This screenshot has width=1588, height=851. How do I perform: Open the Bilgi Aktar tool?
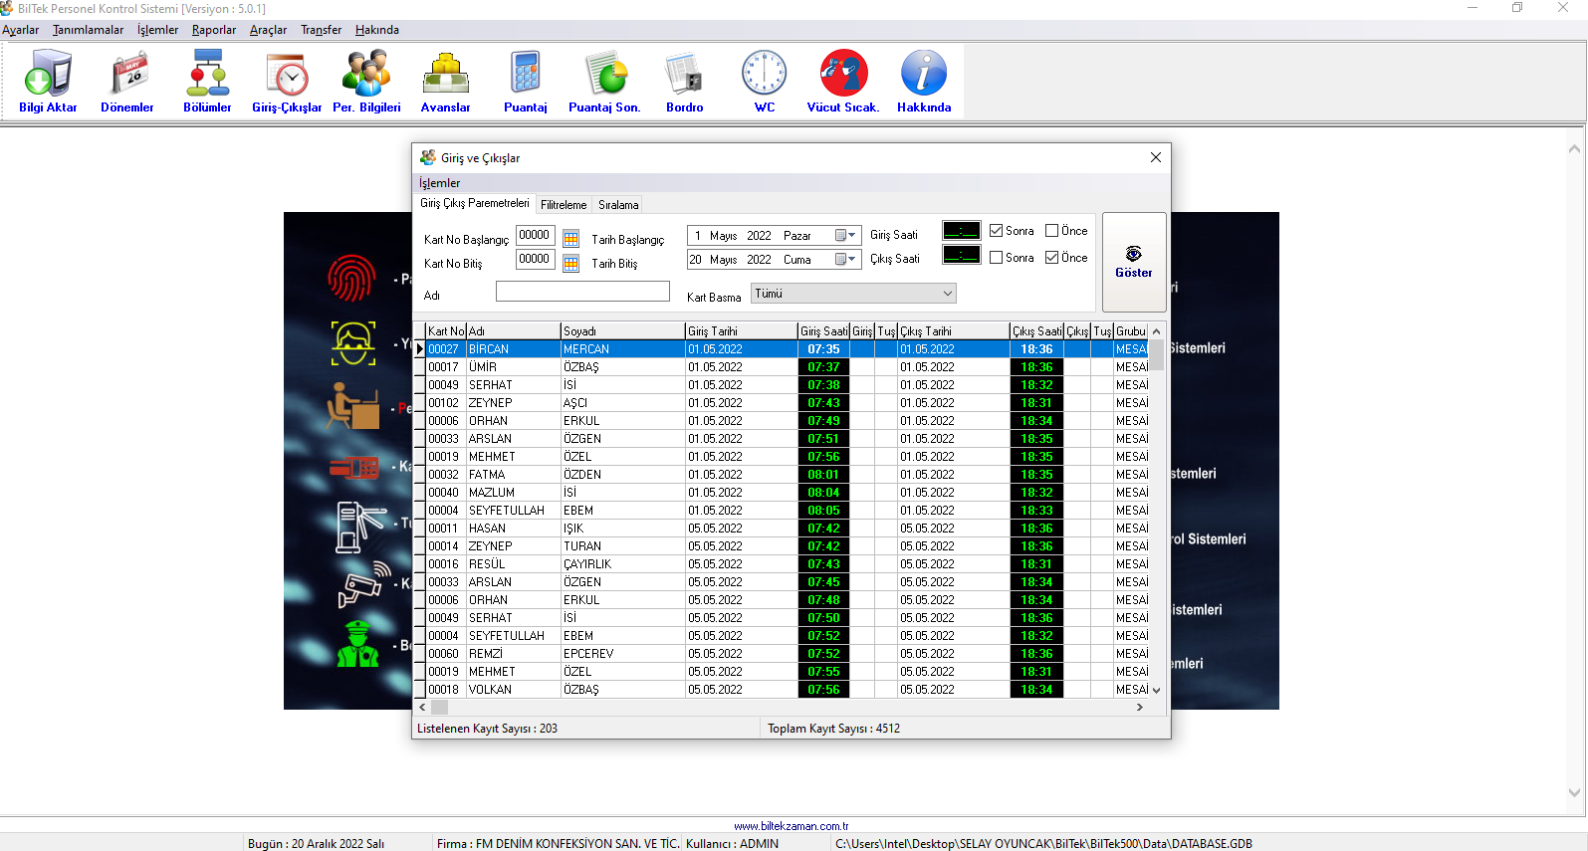[x=48, y=82]
